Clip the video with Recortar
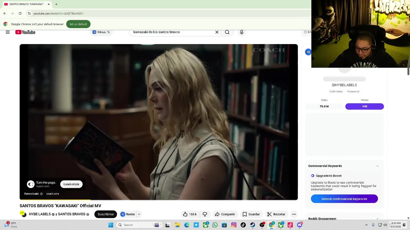The height and width of the screenshot is (230, 410). [276, 214]
